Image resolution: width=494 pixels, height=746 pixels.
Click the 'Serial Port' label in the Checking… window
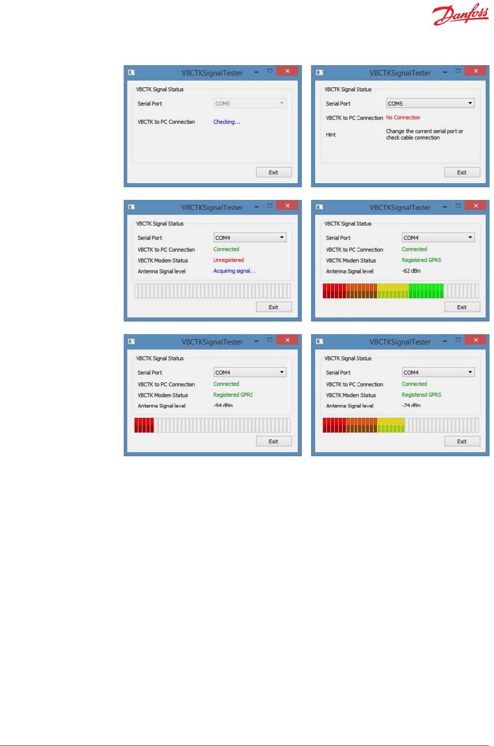150,104
